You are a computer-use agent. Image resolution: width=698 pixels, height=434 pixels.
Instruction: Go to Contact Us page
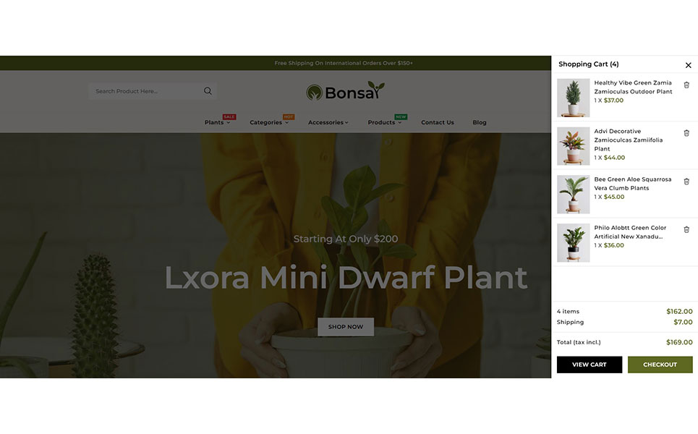tap(438, 122)
